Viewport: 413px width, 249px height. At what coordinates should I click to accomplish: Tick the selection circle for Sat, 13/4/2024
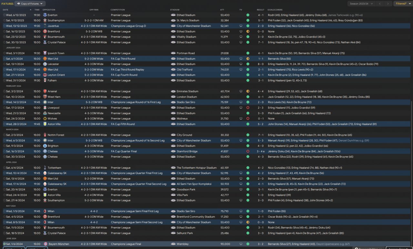[x=4, y=179]
